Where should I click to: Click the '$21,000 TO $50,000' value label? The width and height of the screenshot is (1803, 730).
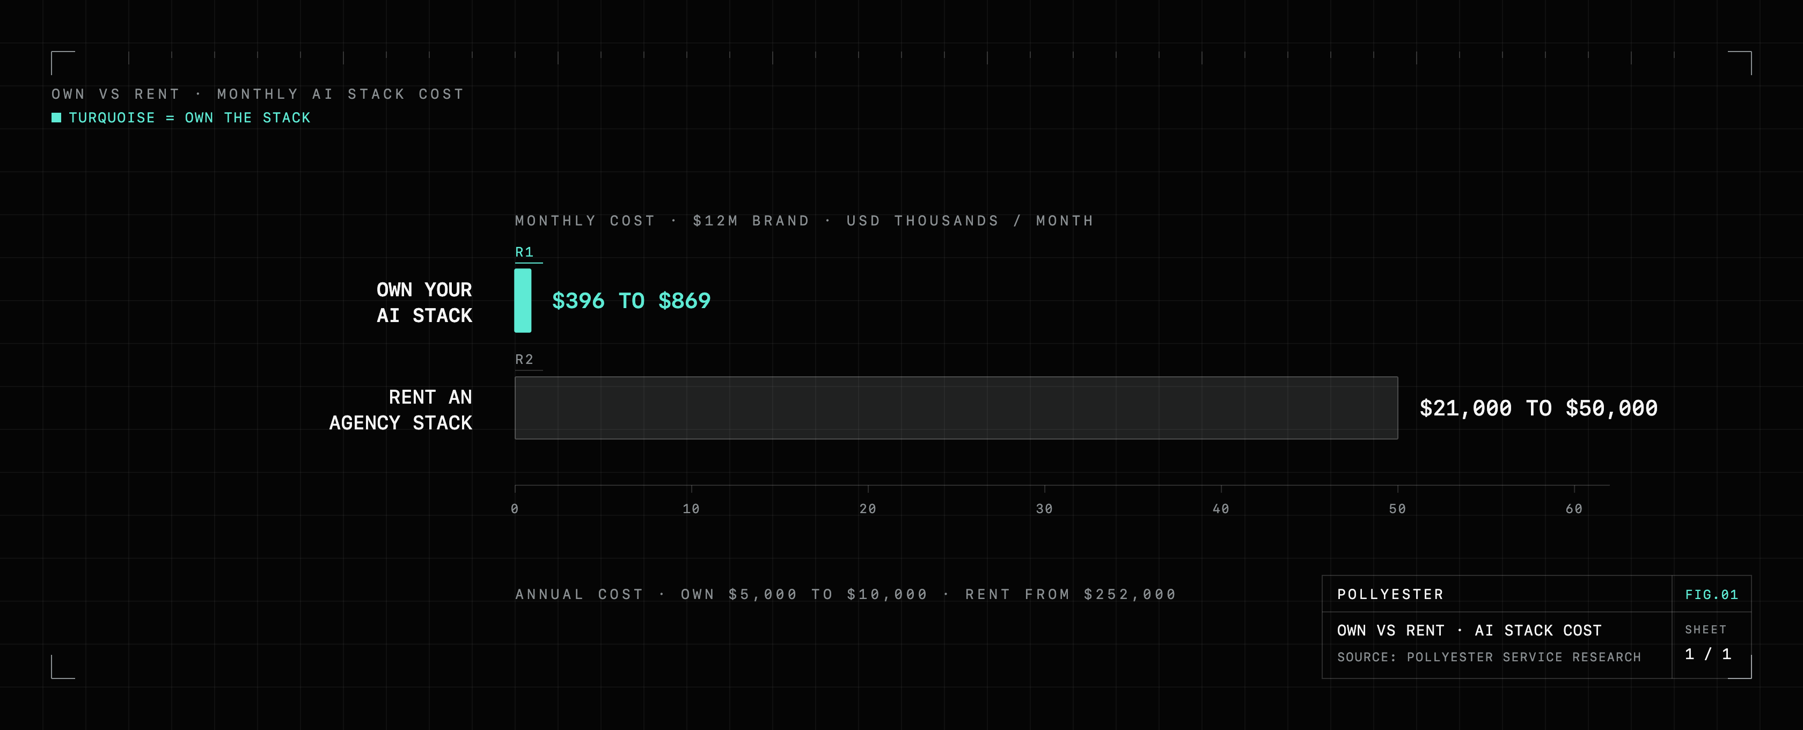point(1538,408)
